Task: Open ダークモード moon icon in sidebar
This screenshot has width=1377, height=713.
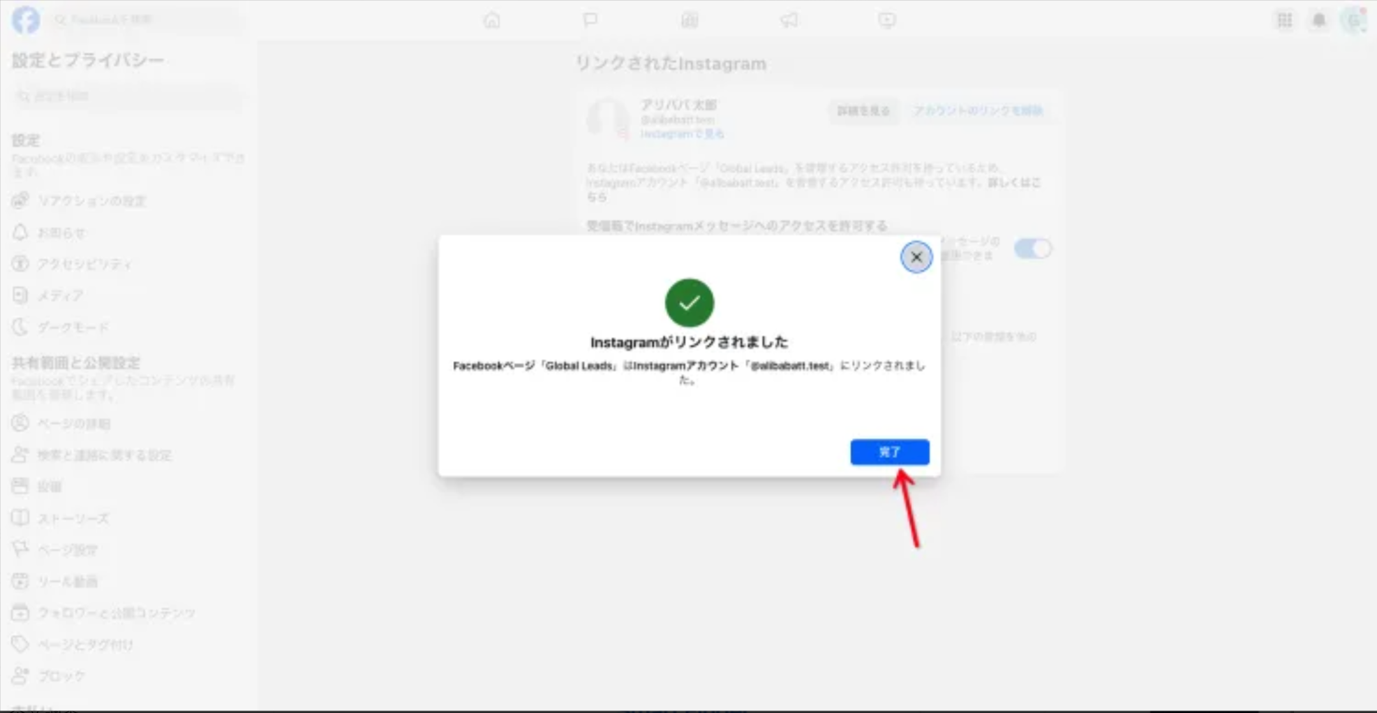Action: click(x=20, y=327)
